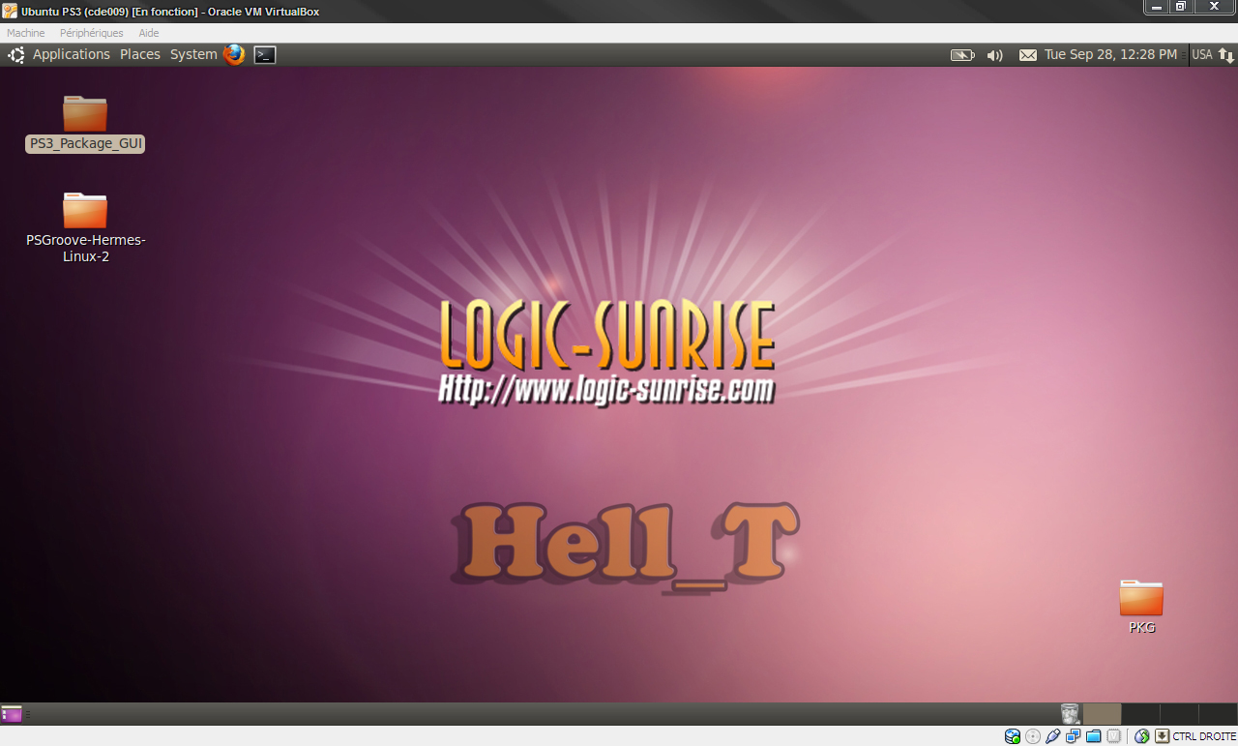This screenshot has width=1238, height=746.
Task: Click the Ubuntu logo in the top panel
Action: 15,54
